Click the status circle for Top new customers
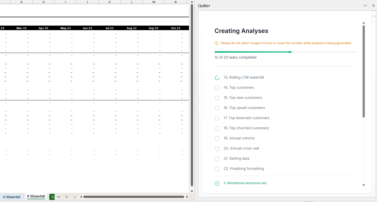Image resolution: width=377 pixels, height=202 pixels. click(x=217, y=98)
